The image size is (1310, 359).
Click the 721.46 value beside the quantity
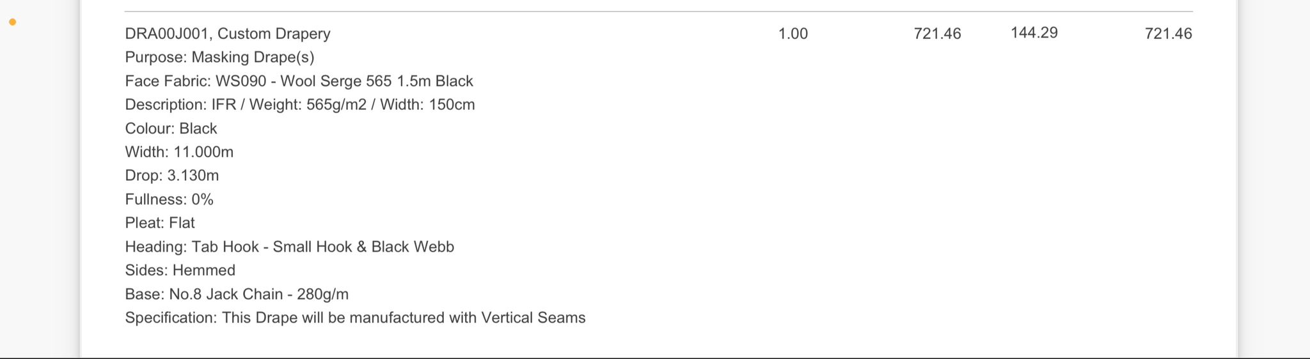point(937,34)
